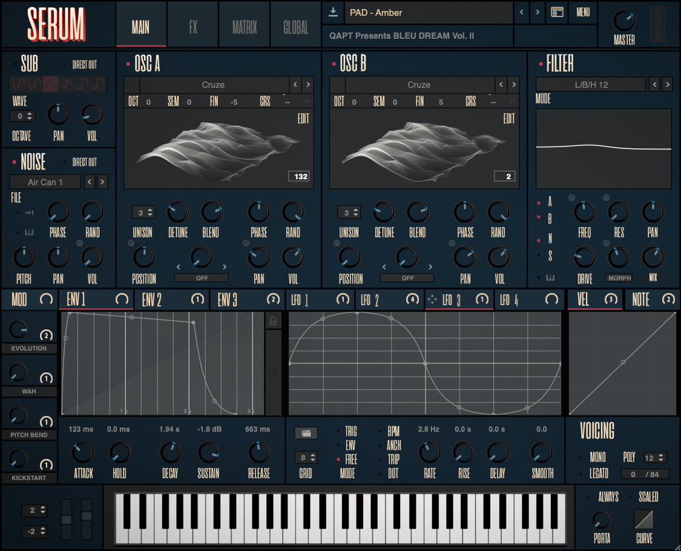Image resolution: width=681 pixels, height=551 pixels.
Task: Click the pitch bend wheel slider
Action: pyautogui.click(x=67, y=520)
